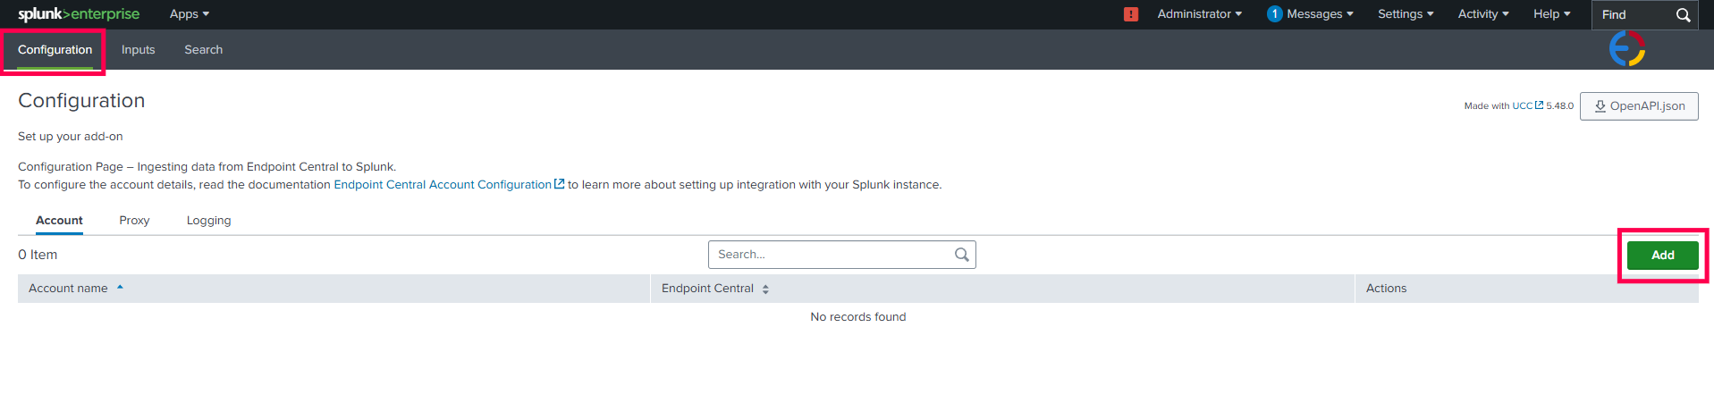
Task: Click the Splunk Enterprise logo
Action: click(79, 14)
